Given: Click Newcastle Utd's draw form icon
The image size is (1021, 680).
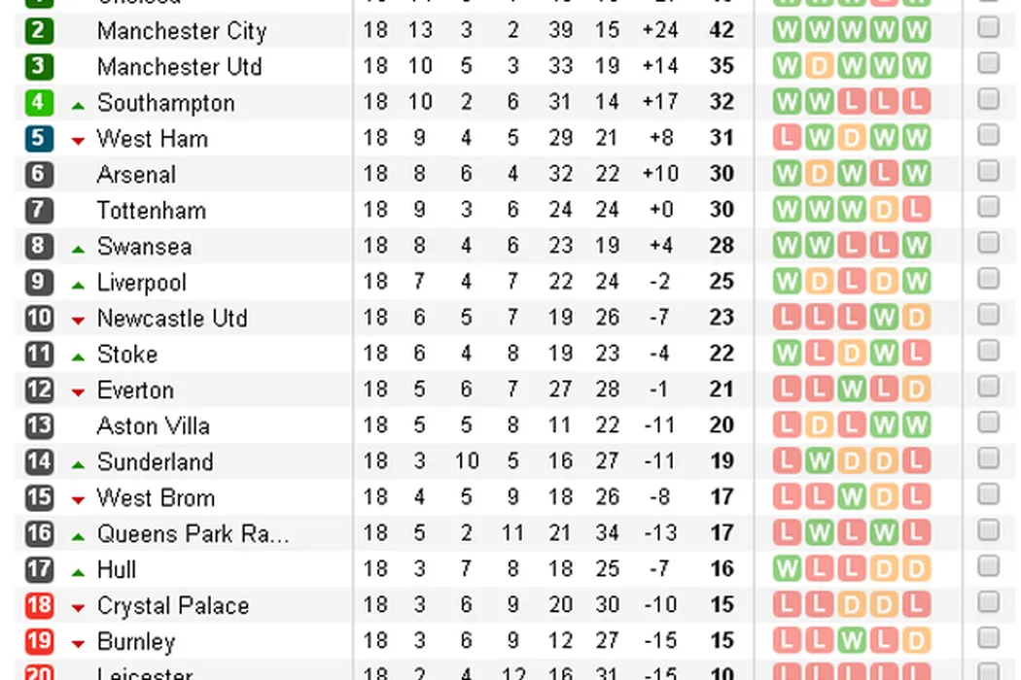Looking at the screenshot, I should tap(916, 319).
